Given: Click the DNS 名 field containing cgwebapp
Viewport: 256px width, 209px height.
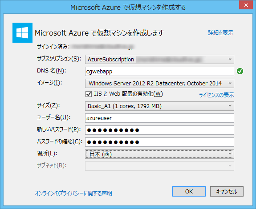Looking at the screenshot, I should (x=159, y=72).
